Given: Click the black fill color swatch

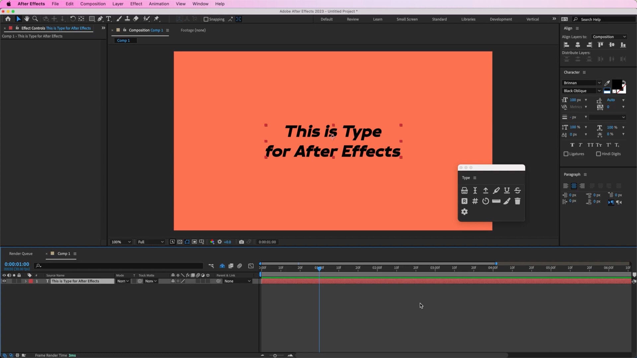Looking at the screenshot, I should 617,84.
